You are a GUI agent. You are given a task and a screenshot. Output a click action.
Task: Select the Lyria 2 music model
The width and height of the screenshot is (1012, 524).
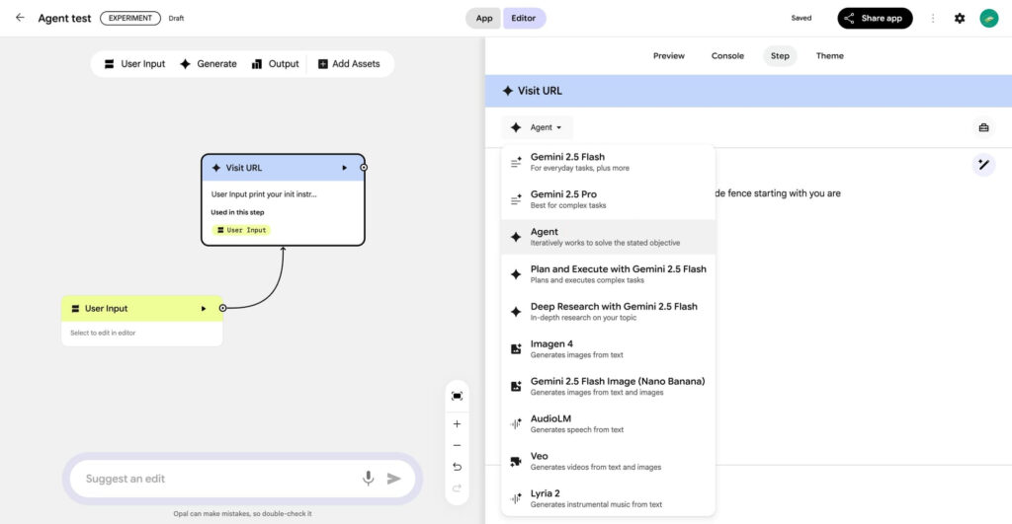(608, 498)
